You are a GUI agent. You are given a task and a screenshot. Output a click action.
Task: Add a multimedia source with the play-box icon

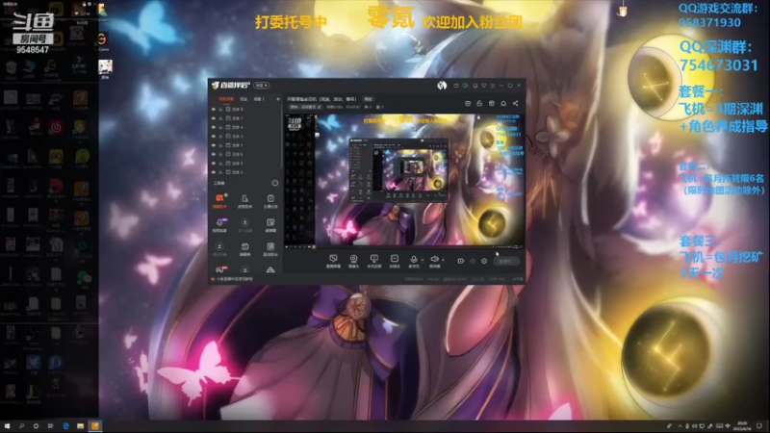[395, 261]
